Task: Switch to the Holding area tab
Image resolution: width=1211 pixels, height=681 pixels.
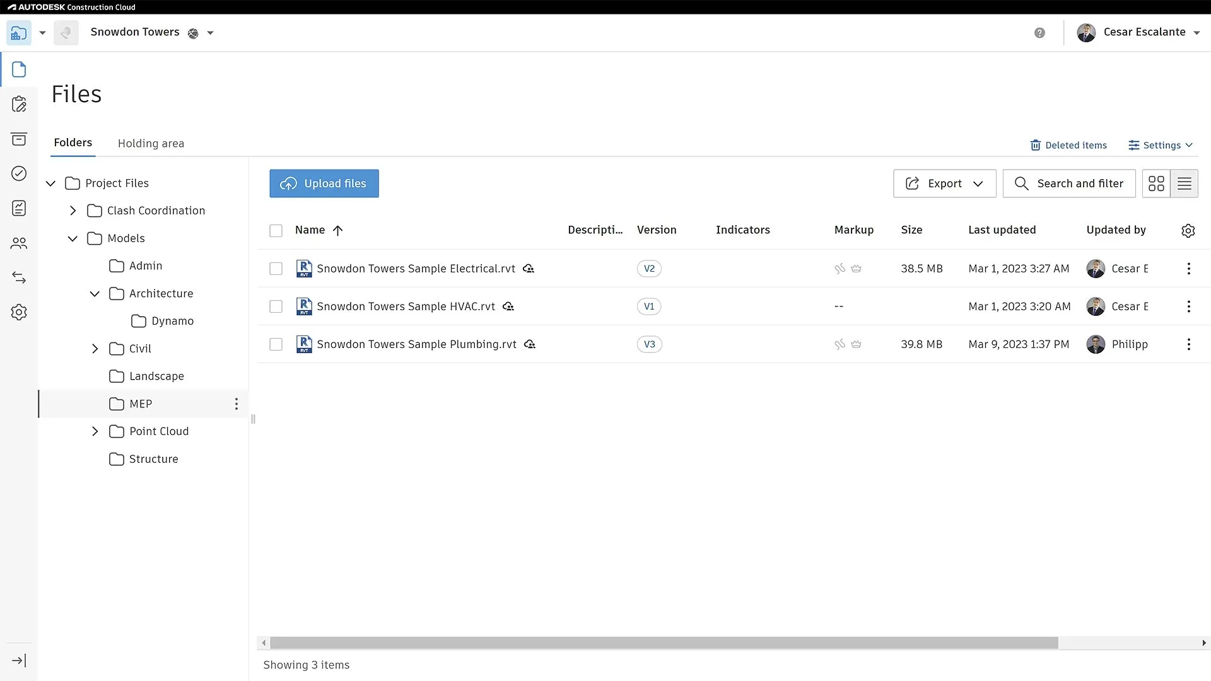Action: [151, 144]
